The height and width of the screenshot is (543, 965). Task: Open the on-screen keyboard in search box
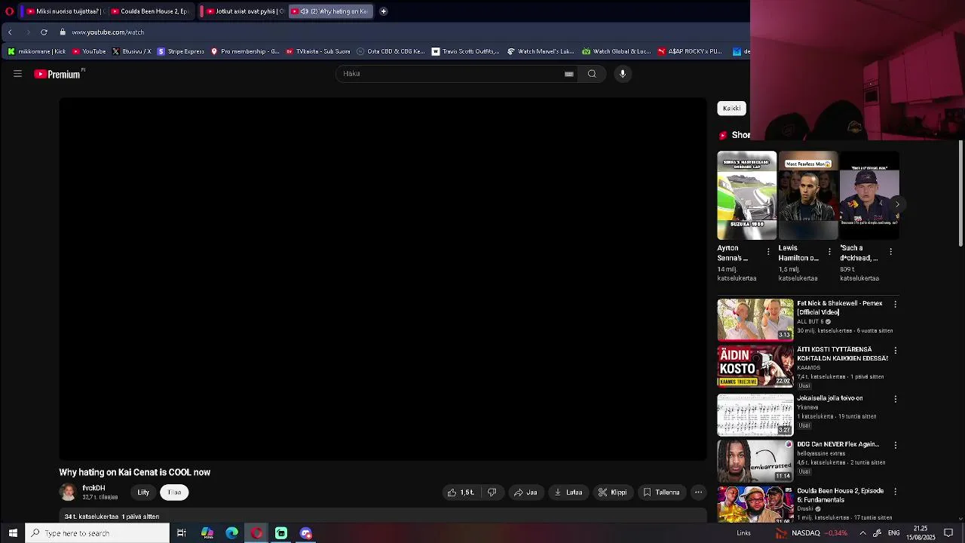click(x=569, y=74)
